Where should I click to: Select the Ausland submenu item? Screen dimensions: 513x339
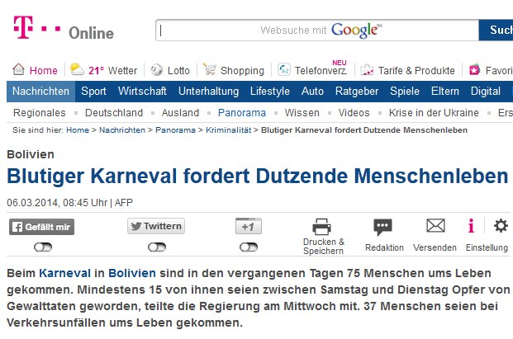[x=180, y=113]
